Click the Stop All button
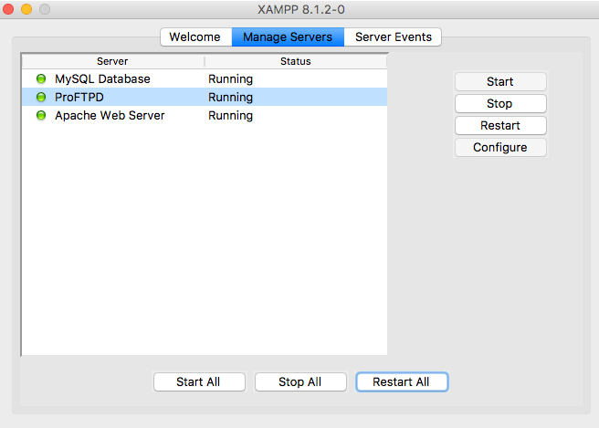Image resolution: width=599 pixels, height=428 pixels. tap(300, 382)
